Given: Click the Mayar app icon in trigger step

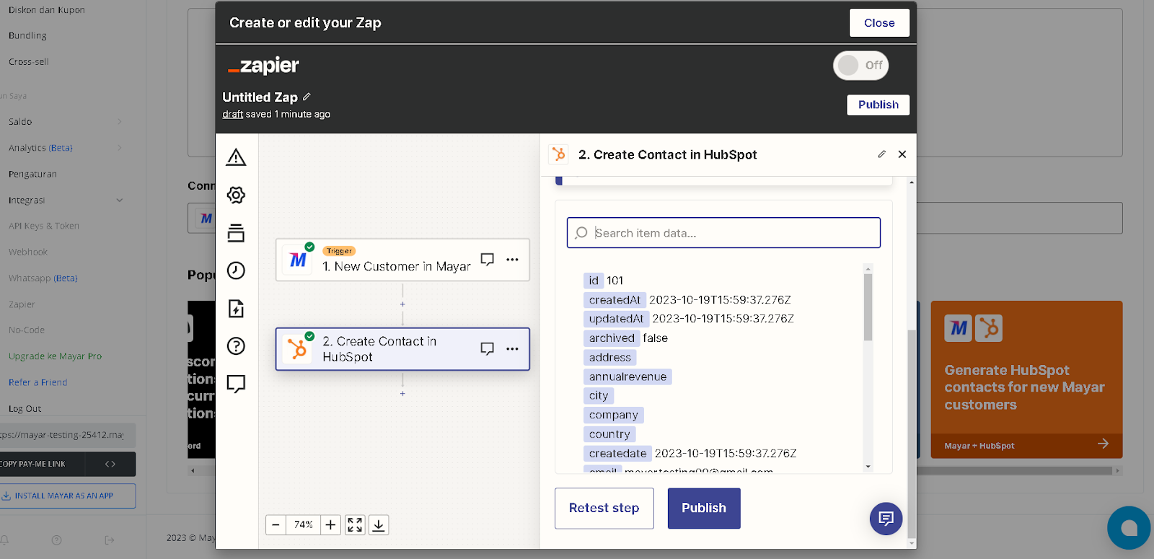Looking at the screenshot, I should coord(298,260).
